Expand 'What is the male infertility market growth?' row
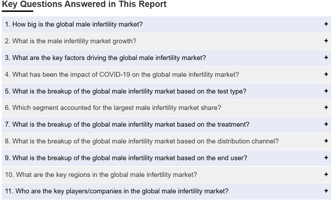 (166, 41)
